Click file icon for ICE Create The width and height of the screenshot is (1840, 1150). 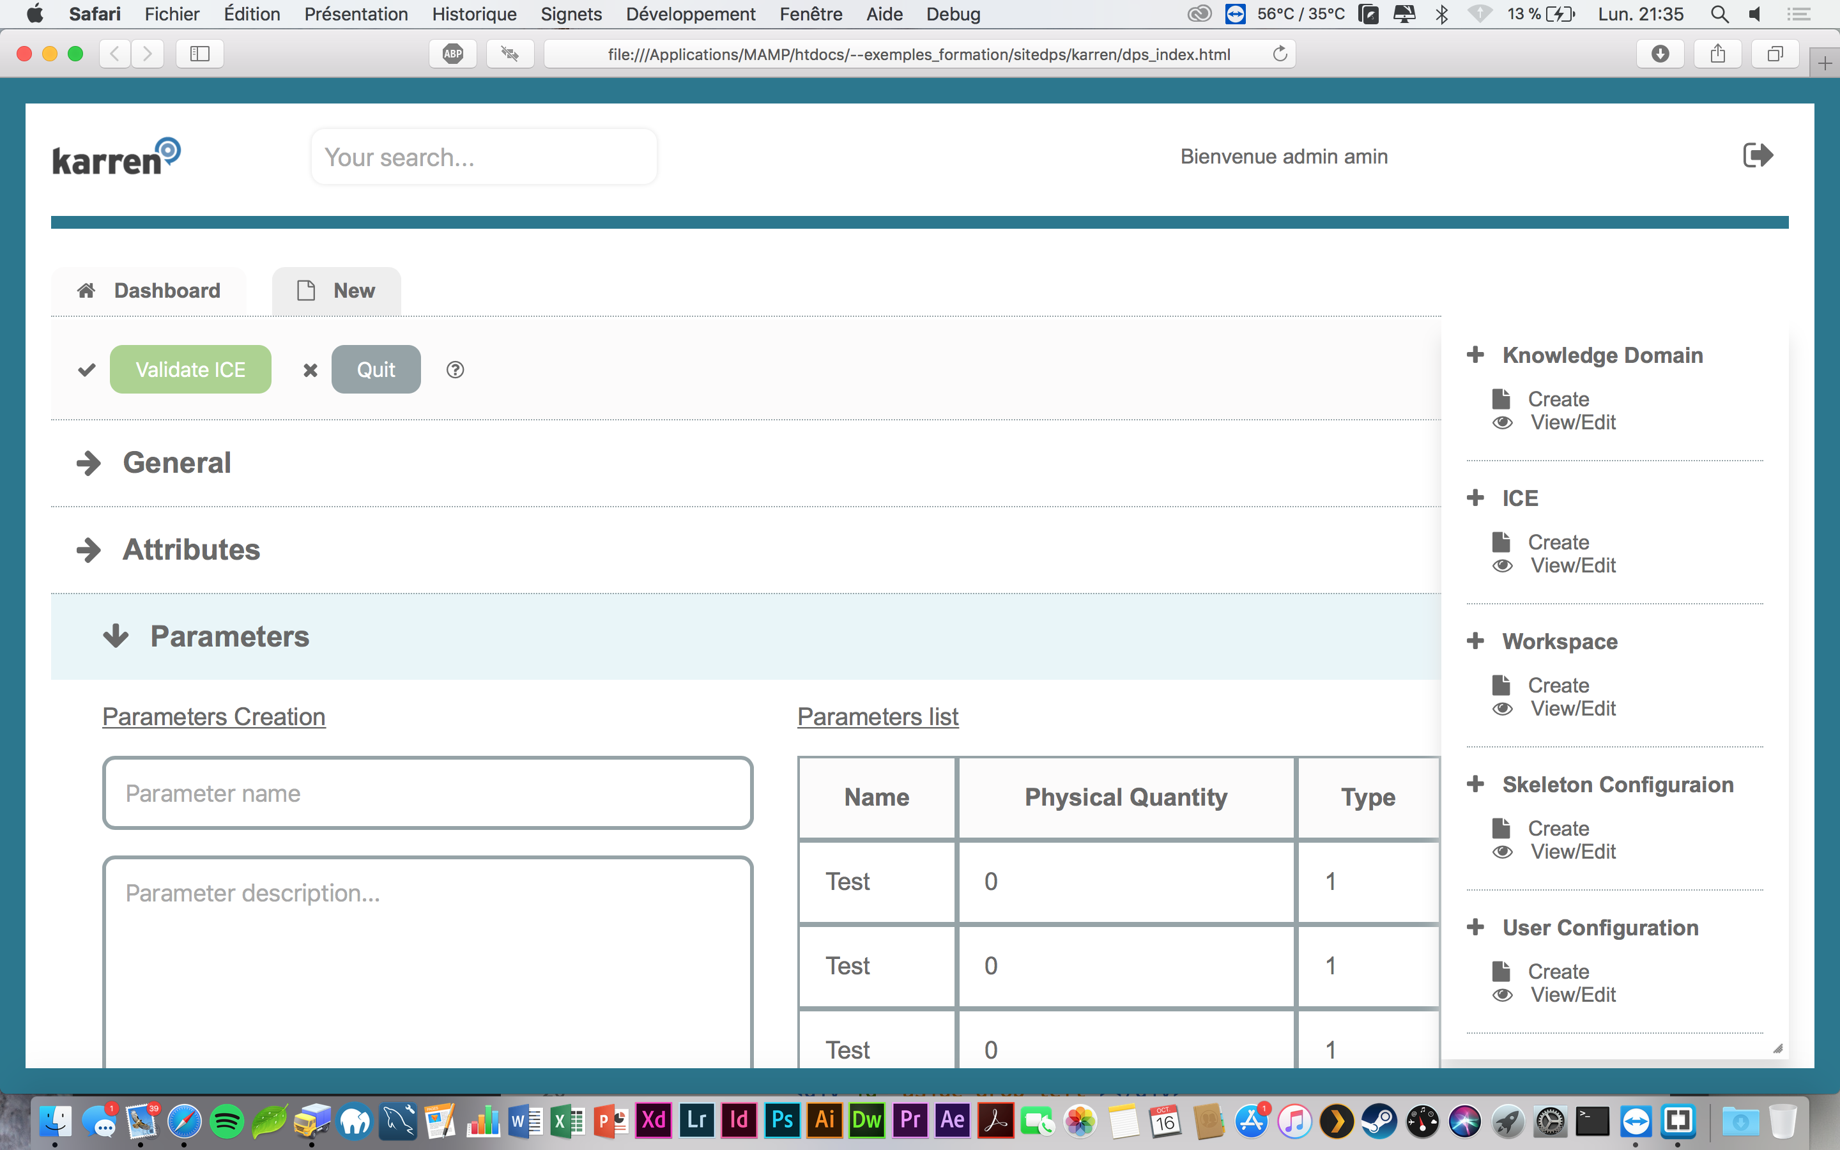tap(1501, 542)
